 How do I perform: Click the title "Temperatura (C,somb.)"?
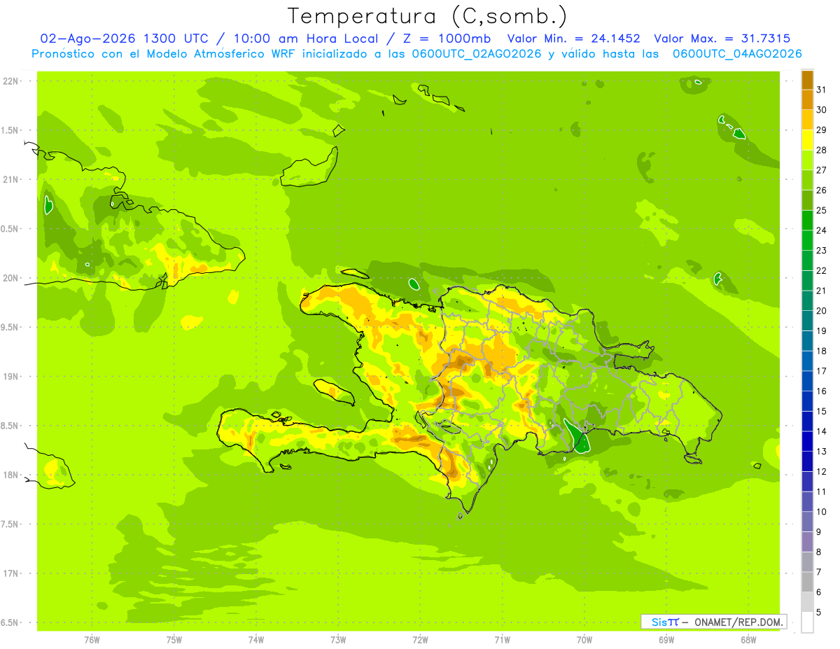click(x=427, y=15)
